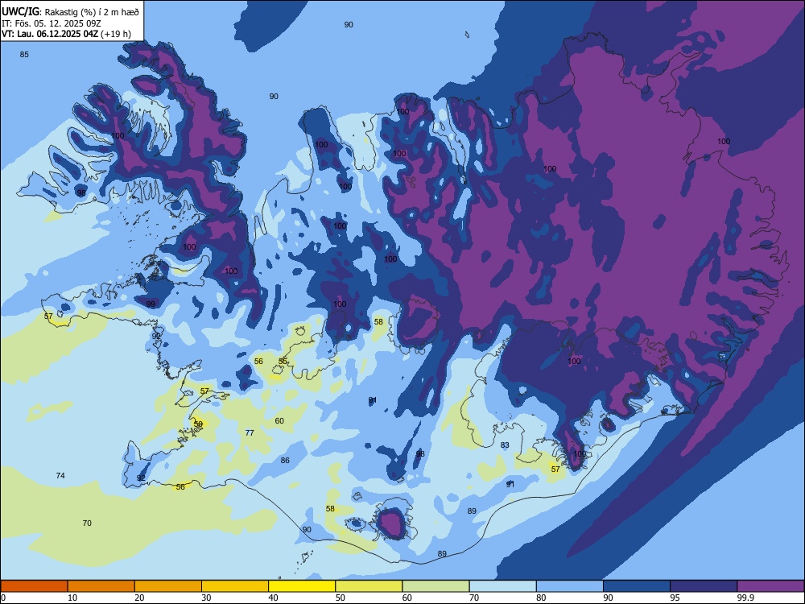Select the map value '74' in the sea

(60, 476)
